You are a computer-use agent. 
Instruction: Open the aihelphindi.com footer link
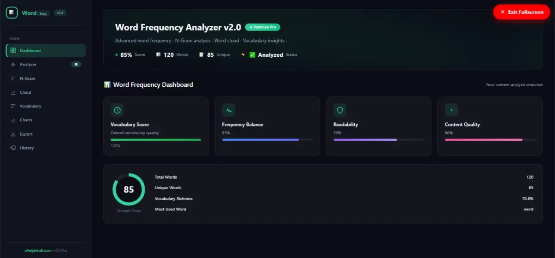pyautogui.click(x=37, y=251)
